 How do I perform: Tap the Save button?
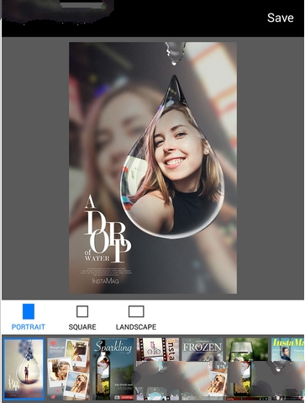[x=280, y=18]
